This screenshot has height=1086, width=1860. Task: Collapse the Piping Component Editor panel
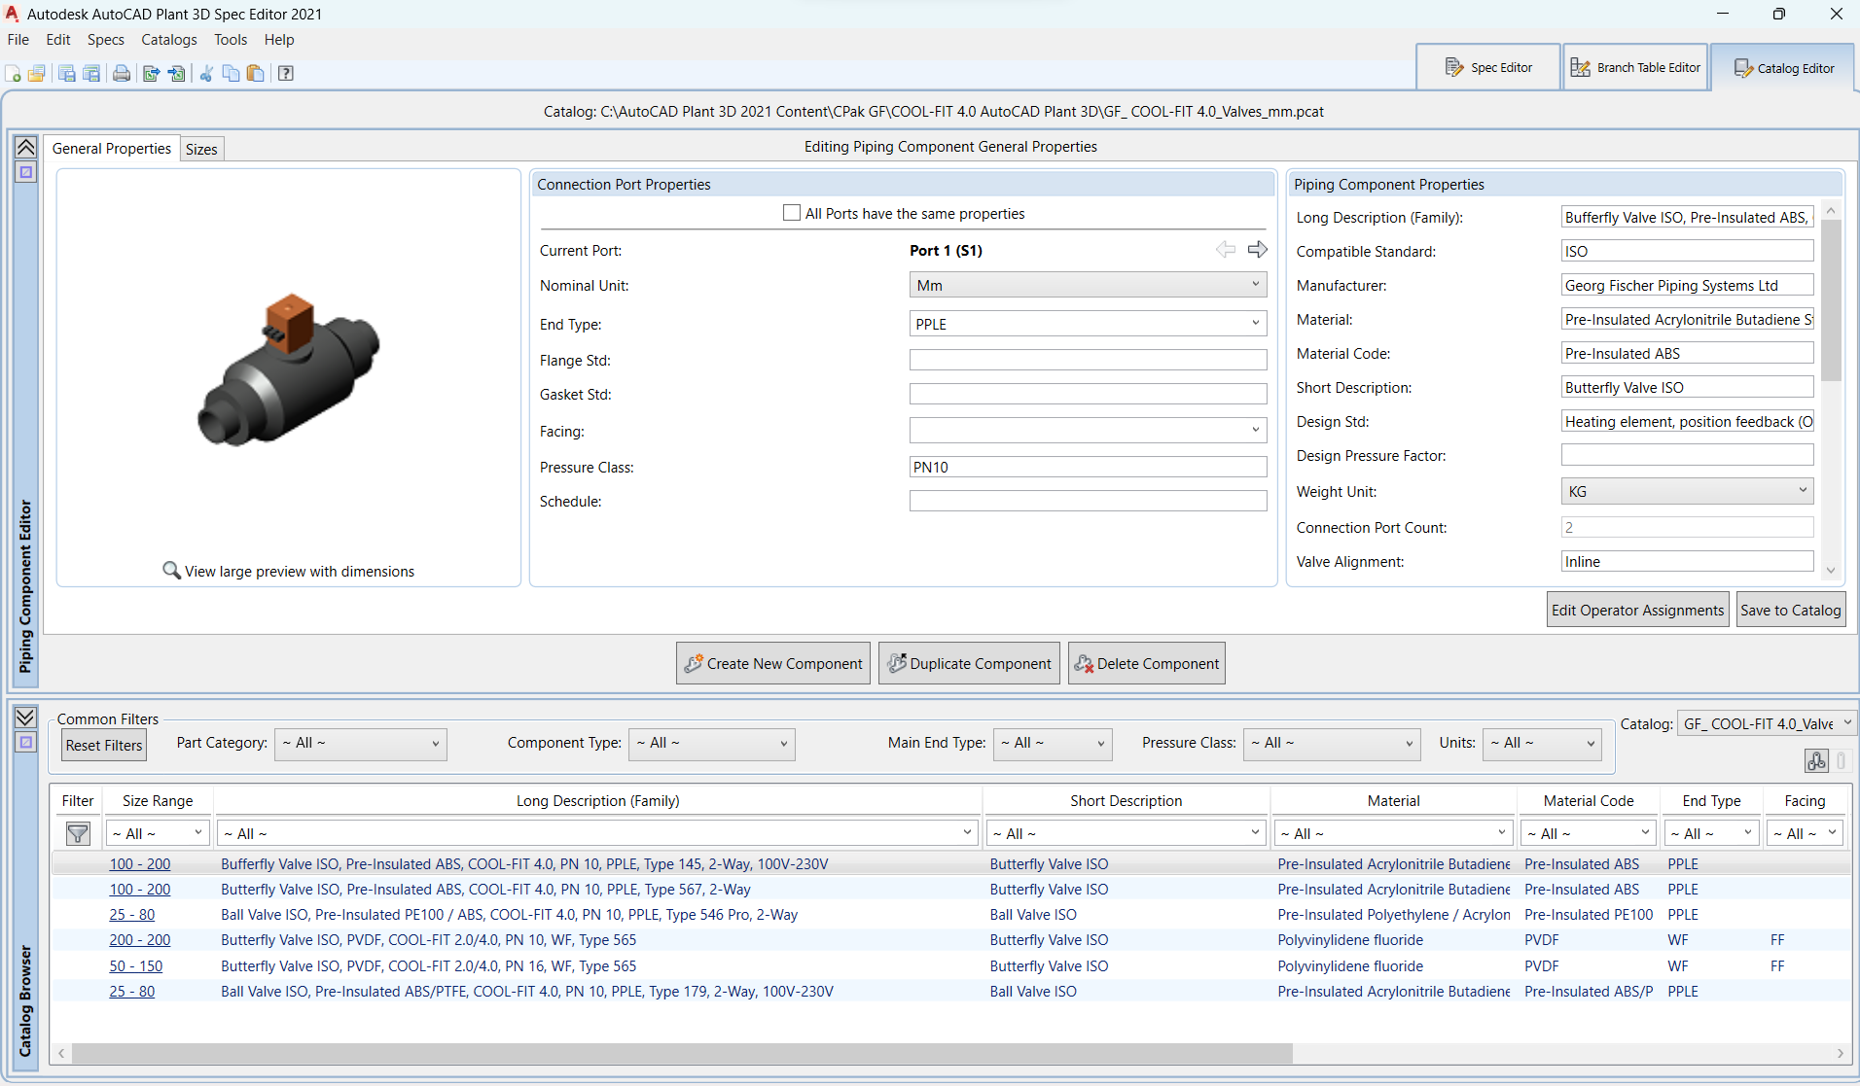click(x=26, y=148)
